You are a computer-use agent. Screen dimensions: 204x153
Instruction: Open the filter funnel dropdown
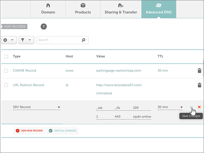tap(26, 40)
